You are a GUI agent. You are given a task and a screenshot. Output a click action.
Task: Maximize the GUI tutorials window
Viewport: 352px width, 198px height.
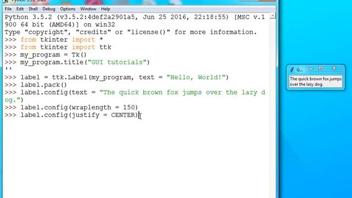[x=321, y=68]
